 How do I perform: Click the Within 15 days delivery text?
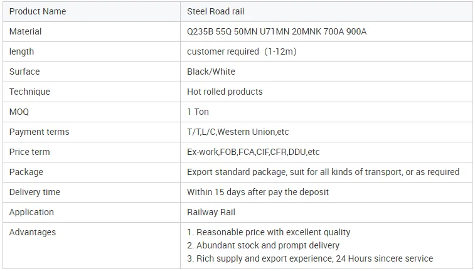tap(258, 192)
